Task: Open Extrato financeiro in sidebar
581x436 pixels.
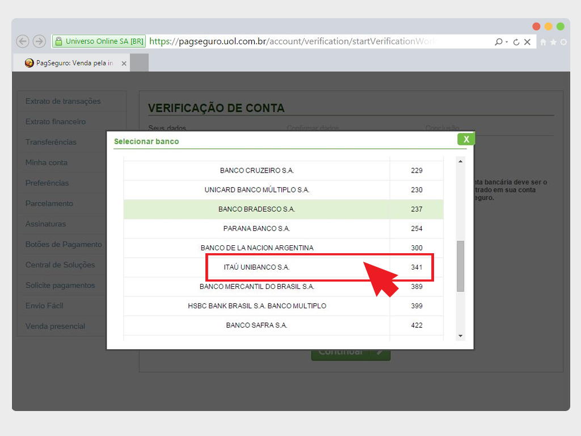Action: click(x=56, y=121)
